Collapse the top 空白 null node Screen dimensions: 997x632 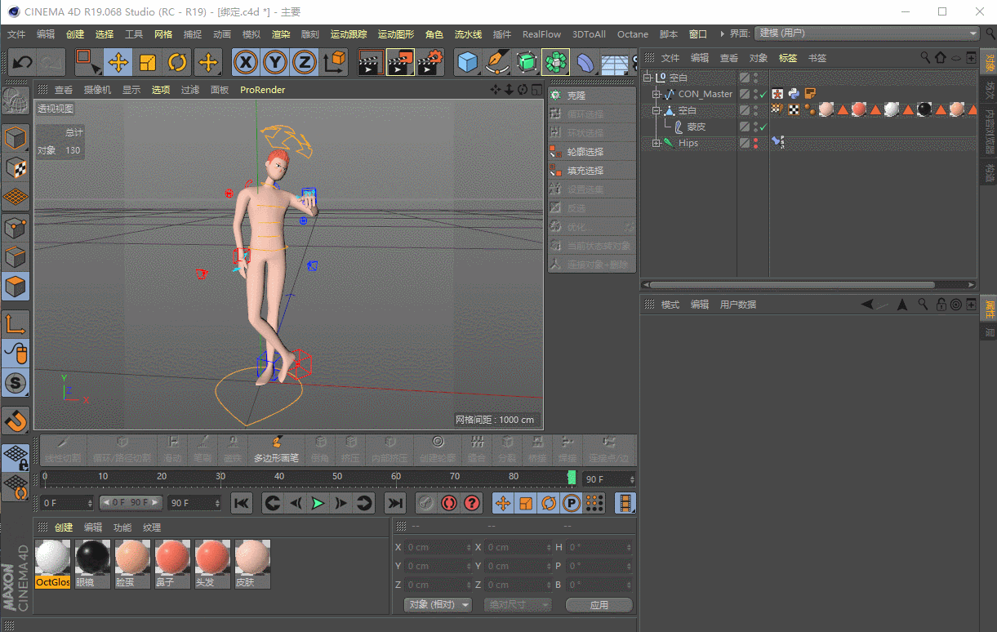[x=648, y=78]
